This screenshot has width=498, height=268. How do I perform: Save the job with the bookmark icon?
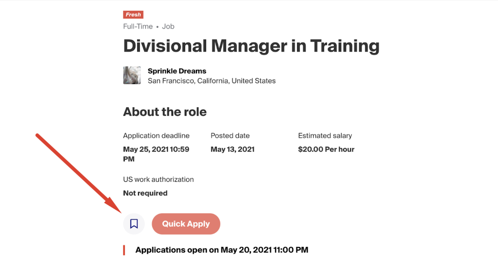pyautogui.click(x=134, y=224)
